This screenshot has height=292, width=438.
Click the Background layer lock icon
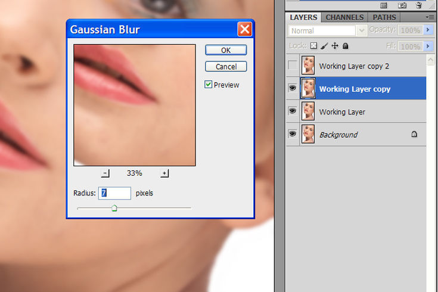[x=414, y=134]
